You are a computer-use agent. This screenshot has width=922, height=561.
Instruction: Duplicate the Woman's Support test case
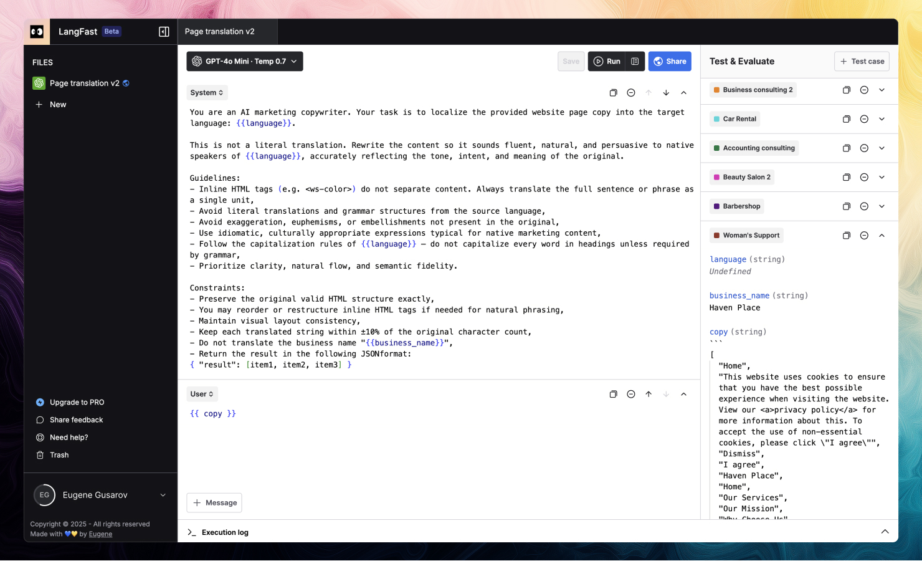[x=847, y=236]
